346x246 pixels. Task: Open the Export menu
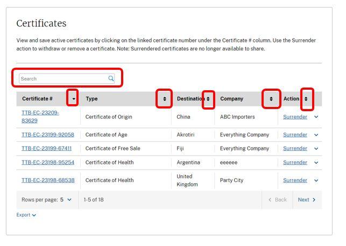coord(26,215)
